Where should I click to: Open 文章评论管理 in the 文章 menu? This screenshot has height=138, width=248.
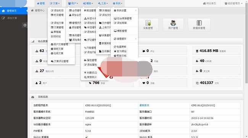[x=60, y=61]
